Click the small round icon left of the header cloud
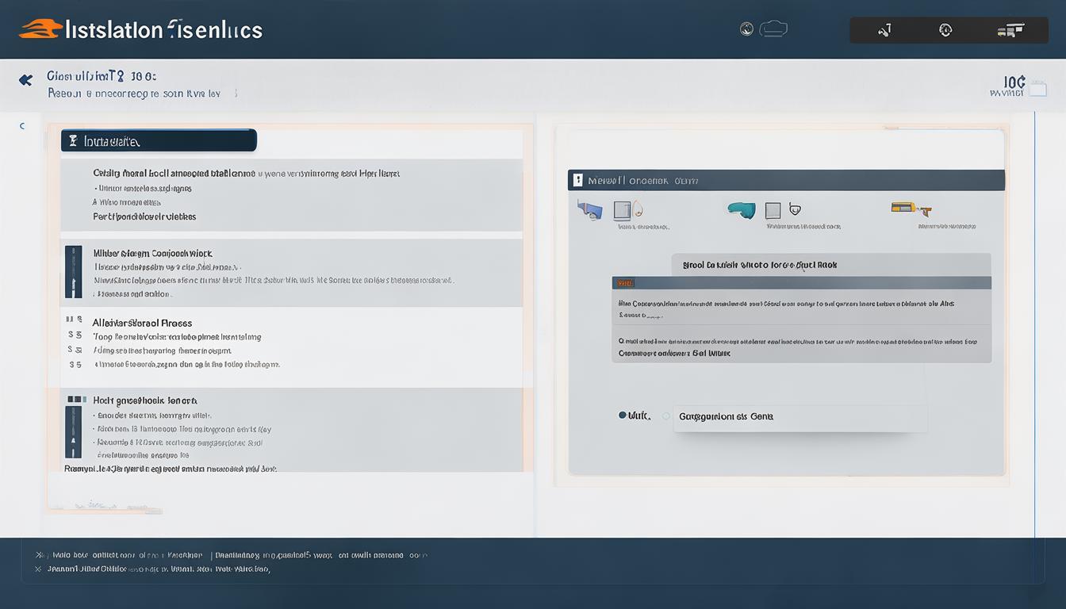Screen dimensions: 1066x609 [x=746, y=29]
